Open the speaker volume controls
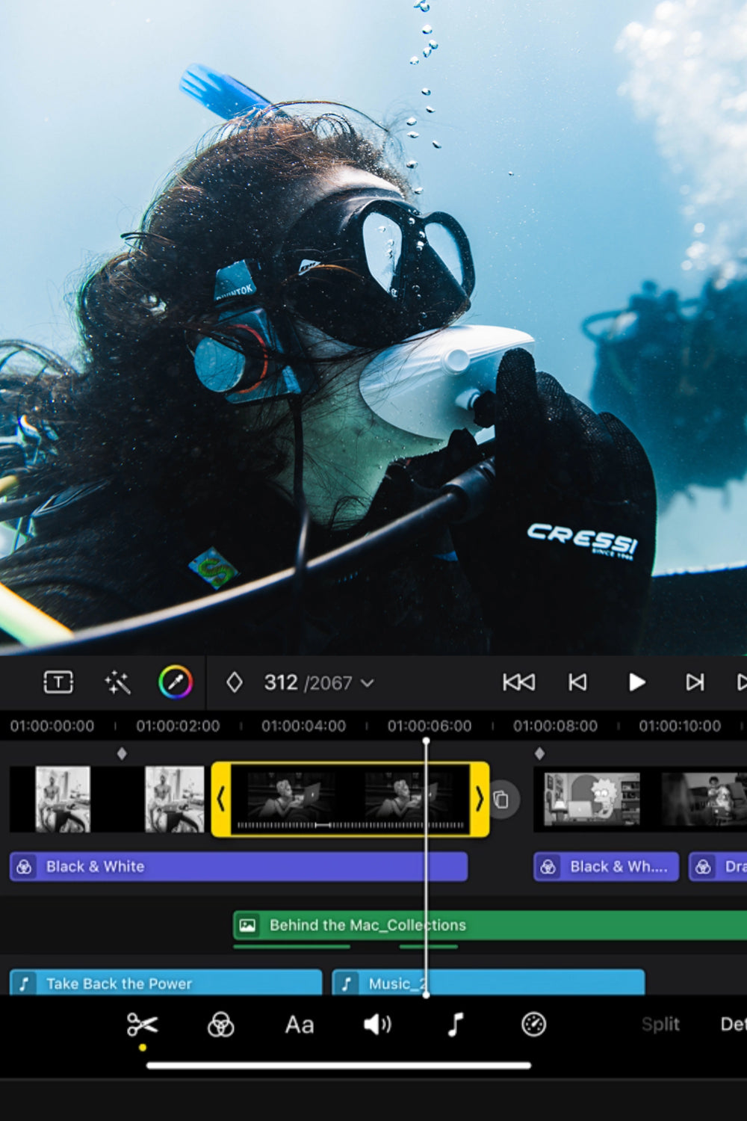This screenshot has width=747, height=1121. pyautogui.click(x=377, y=1025)
